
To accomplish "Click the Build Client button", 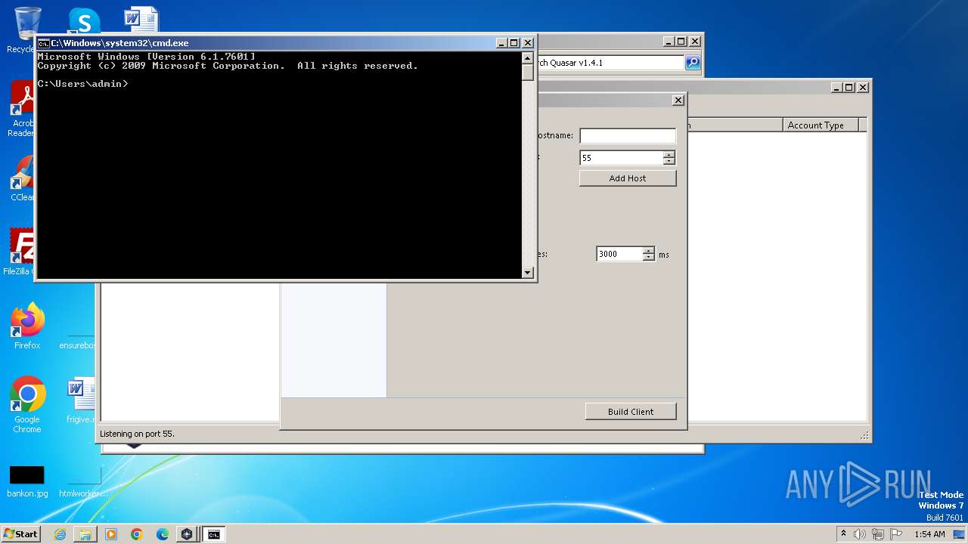I will pos(631,411).
